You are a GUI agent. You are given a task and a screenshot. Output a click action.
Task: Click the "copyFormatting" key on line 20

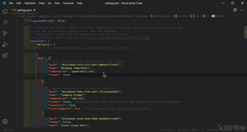click(42, 21)
